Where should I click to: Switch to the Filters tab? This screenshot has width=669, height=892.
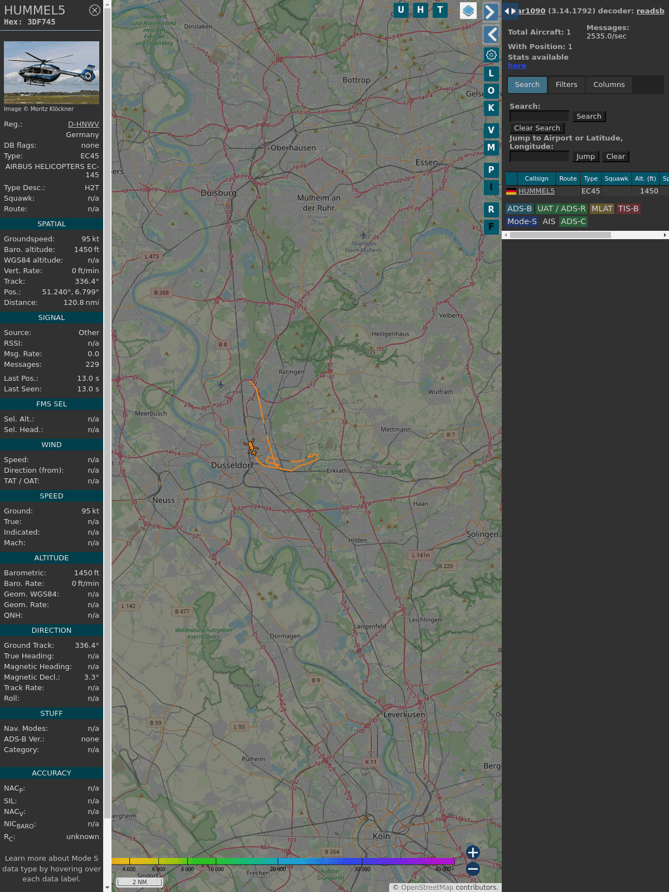[566, 85]
